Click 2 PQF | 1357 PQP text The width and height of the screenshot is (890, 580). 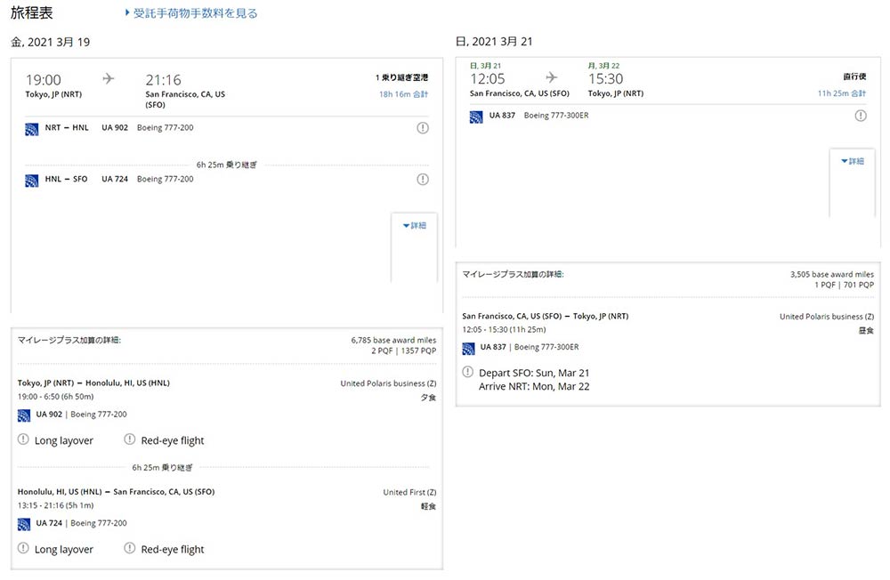coord(404,351)
